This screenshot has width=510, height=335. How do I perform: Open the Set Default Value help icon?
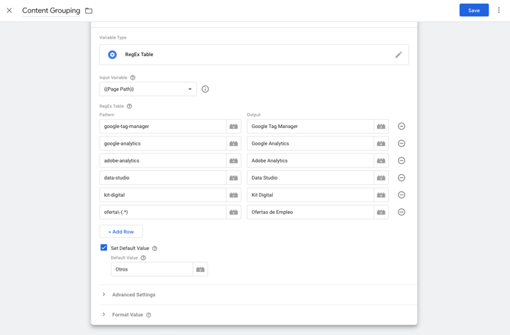tap(155, 248)
